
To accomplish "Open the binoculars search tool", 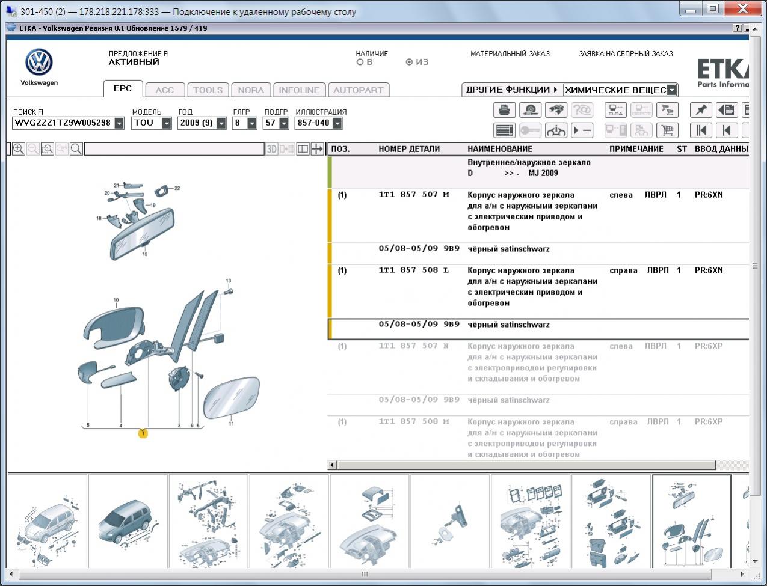I will pyautogui.click(x=556, y=110).
